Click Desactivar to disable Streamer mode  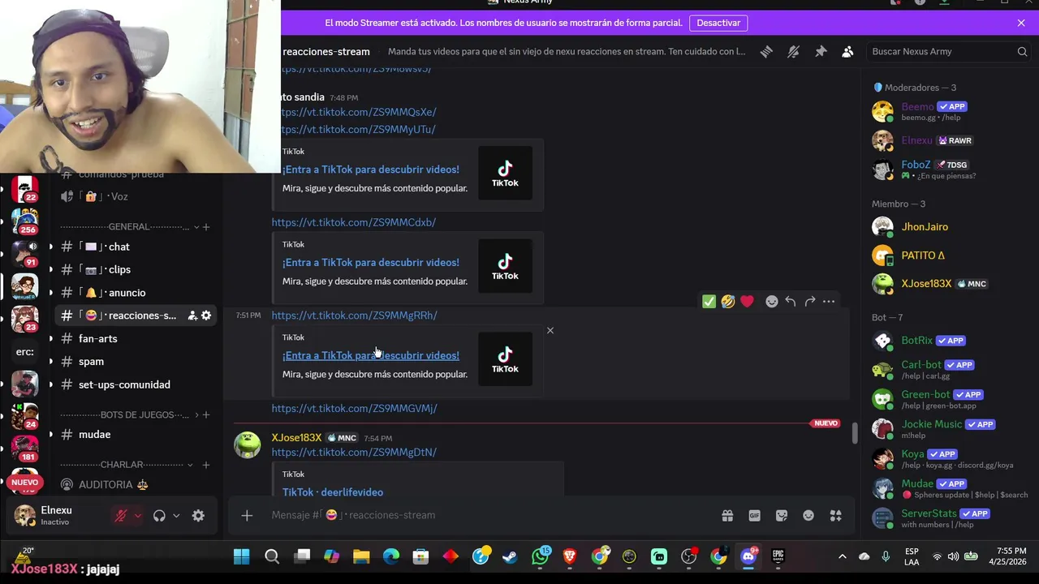click(x=718, y=23)
